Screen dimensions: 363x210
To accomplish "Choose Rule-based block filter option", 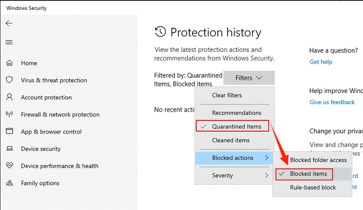I will pyautogui.click(x=313, y=188).
